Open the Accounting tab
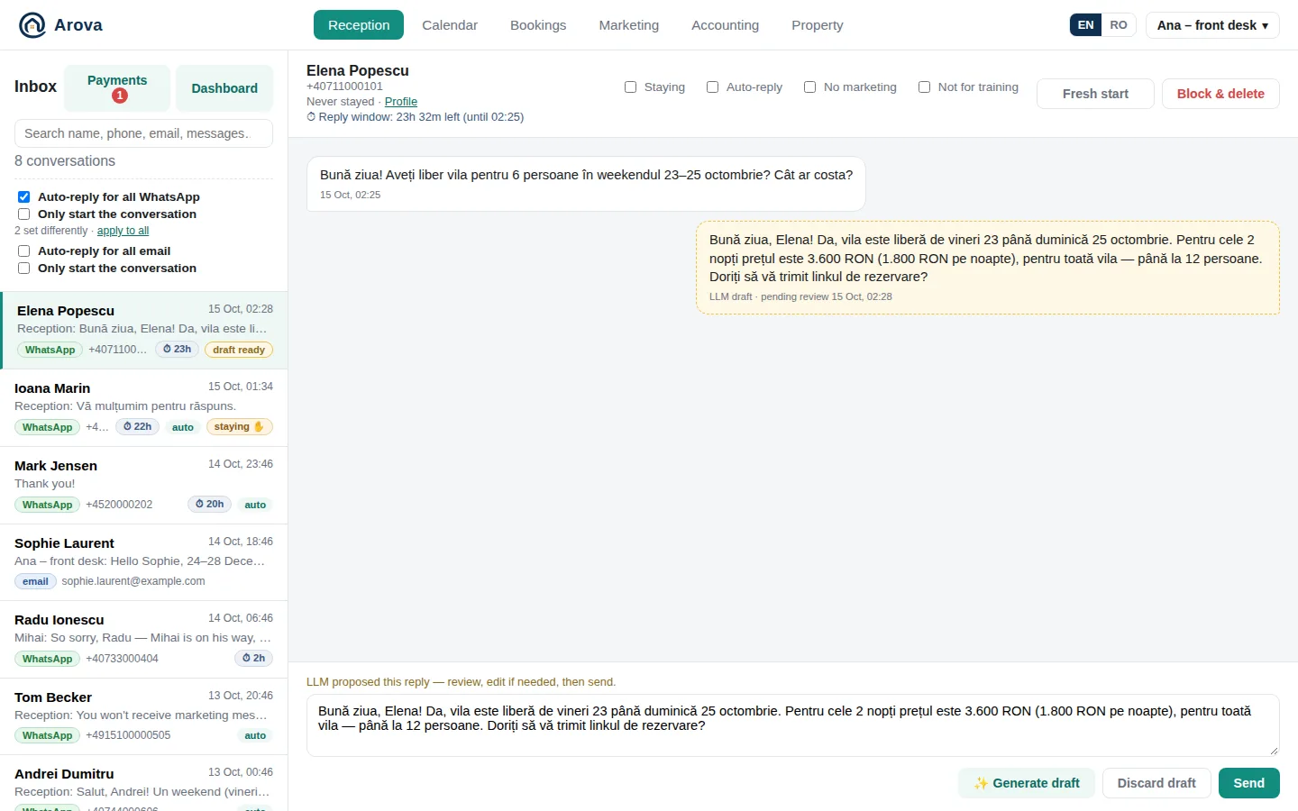 point(725,25)
